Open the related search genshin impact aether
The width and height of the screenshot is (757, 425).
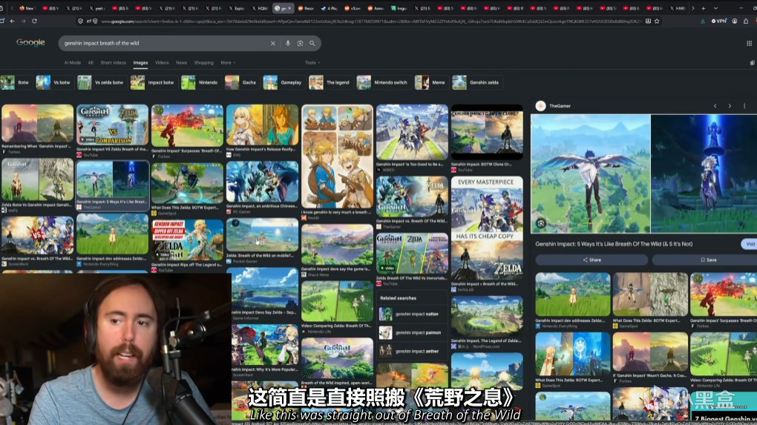tap(412, 351)
